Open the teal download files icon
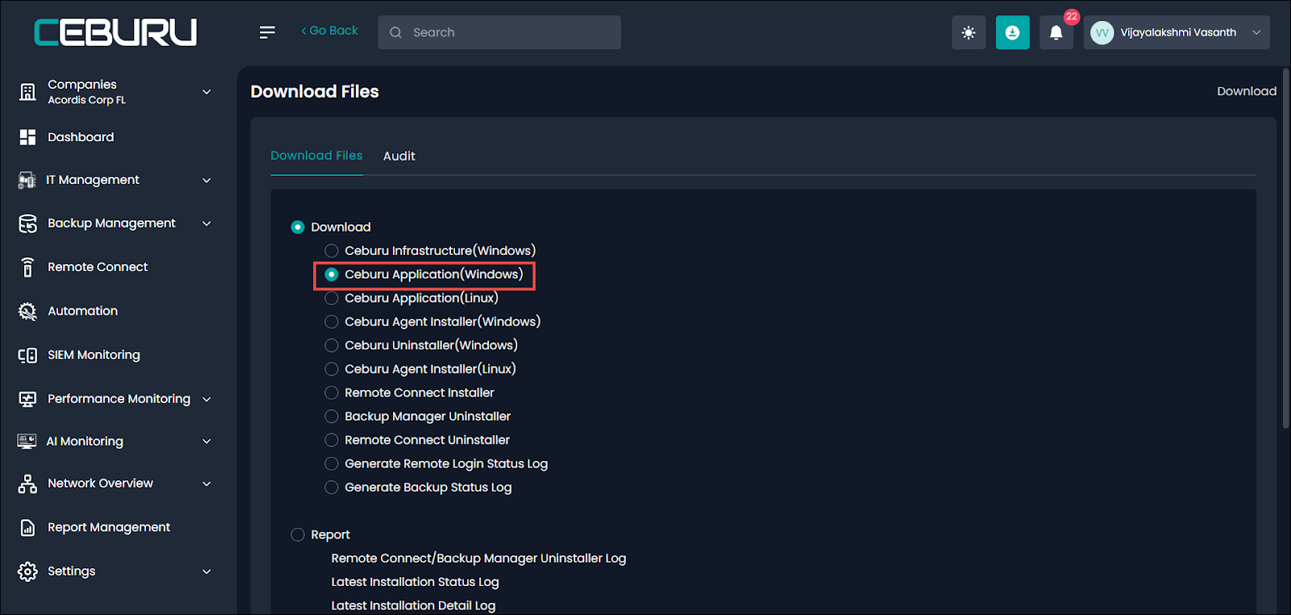The image size is (1291, 615). point(1012,33)
